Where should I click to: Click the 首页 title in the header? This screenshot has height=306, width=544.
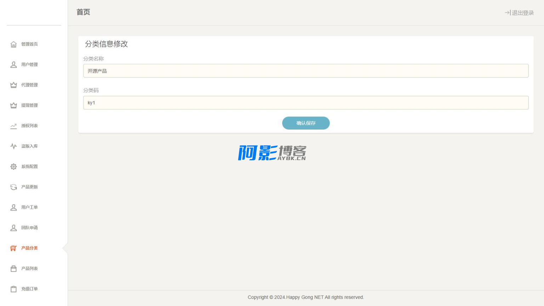pyautogui.click(x=83, y=12)
